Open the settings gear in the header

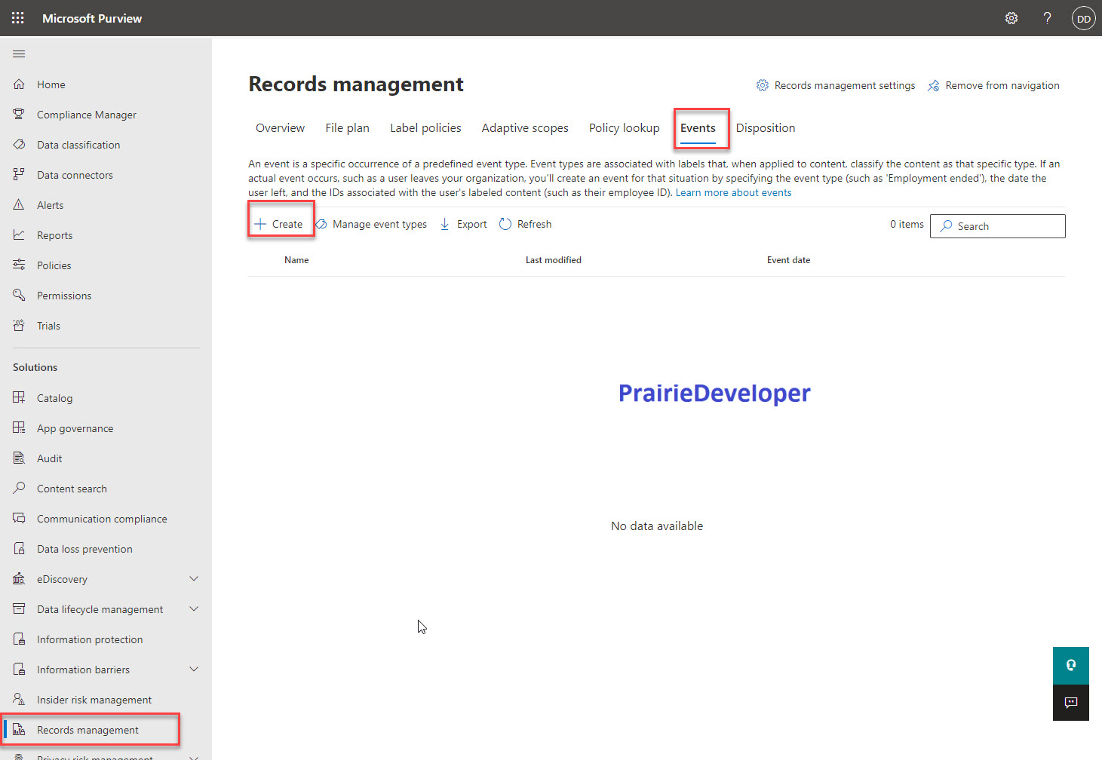coord(1011,18)
